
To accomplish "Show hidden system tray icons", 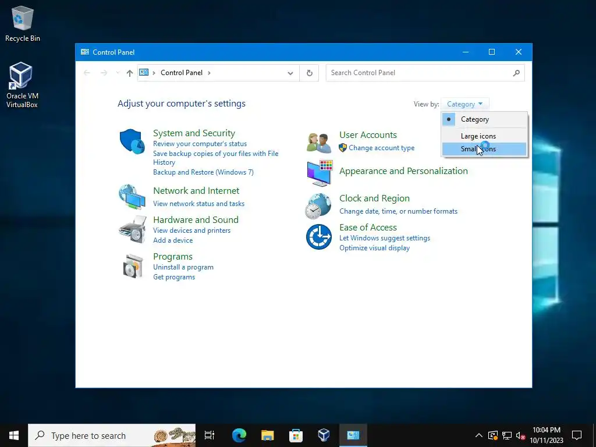I will pyautogui.click(x=479, y=435).
